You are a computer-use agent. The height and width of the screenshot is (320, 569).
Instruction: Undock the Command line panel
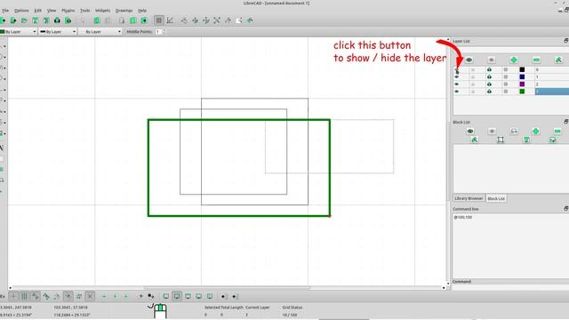click(x=565, y=209)
